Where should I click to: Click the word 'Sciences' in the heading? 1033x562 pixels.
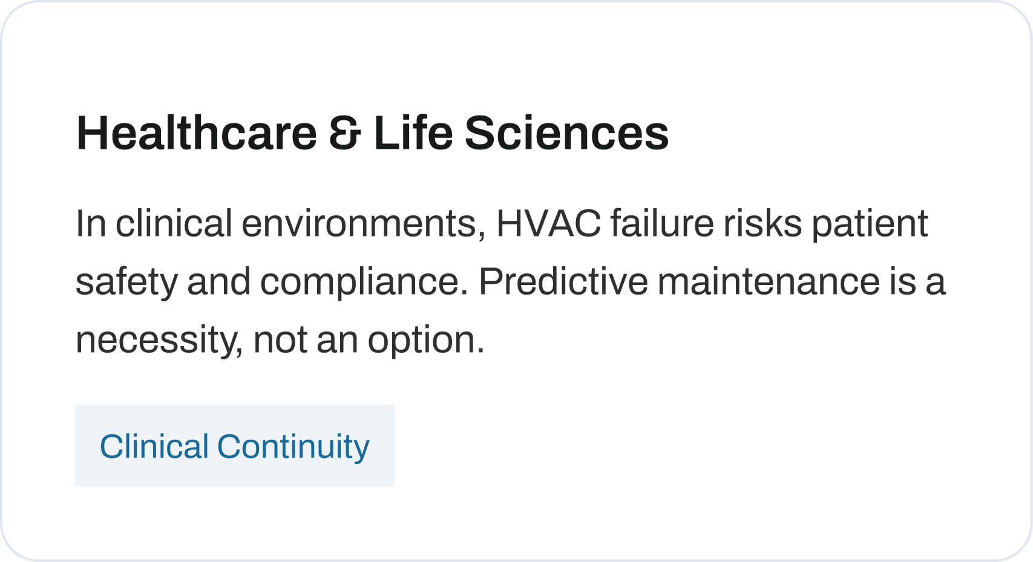pos(566,133)
